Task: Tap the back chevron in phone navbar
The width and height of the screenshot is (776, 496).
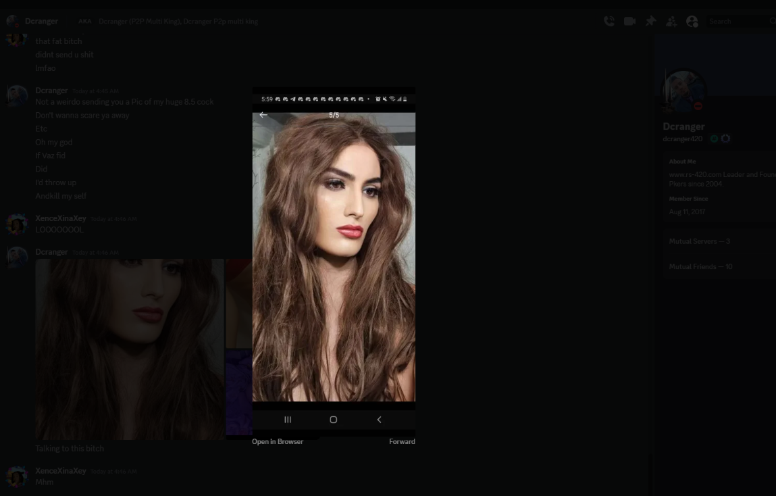Action: tap(379, 419)
